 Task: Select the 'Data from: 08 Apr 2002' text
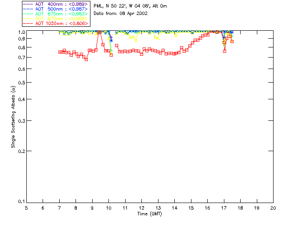[x=121, y=14]
